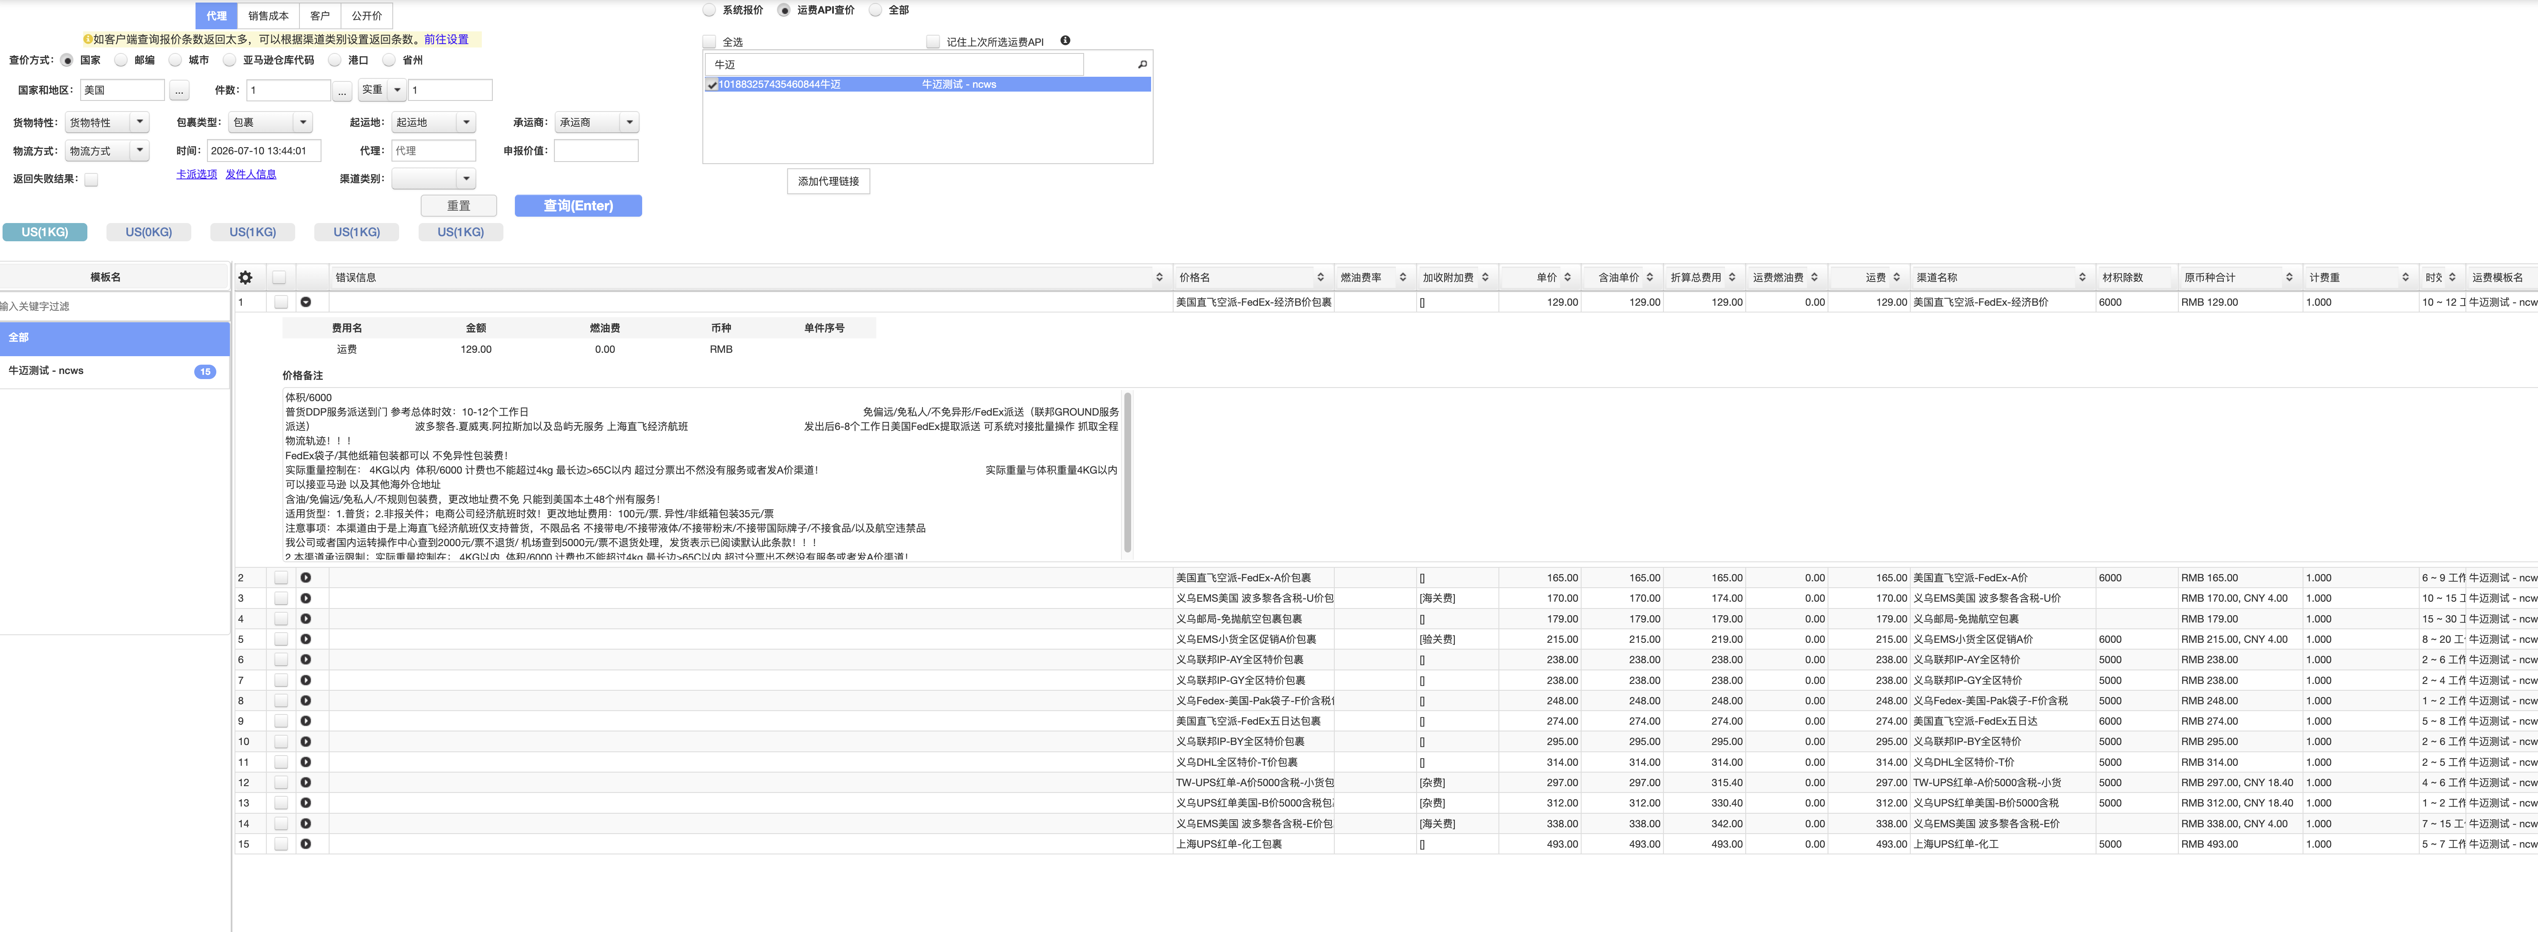Expand row 8 义乌Fedex-美国-Pak袋子 details
The image size is (2538, 932).
click(305, 701)
